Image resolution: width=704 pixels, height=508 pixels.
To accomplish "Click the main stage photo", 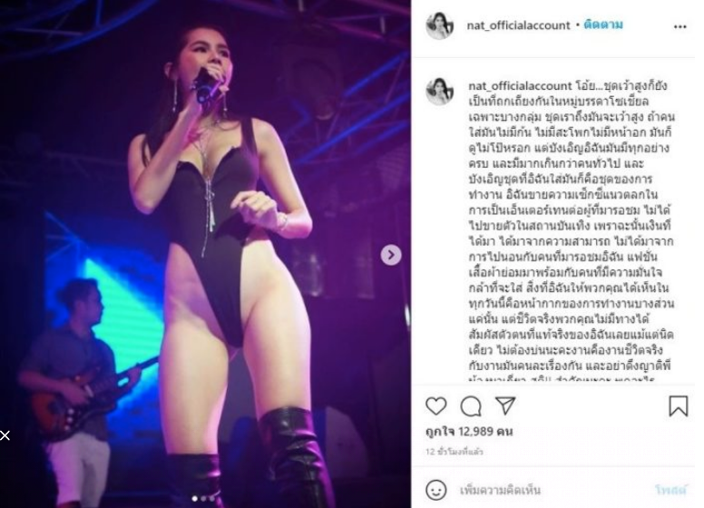I will (x=205, y=254).
